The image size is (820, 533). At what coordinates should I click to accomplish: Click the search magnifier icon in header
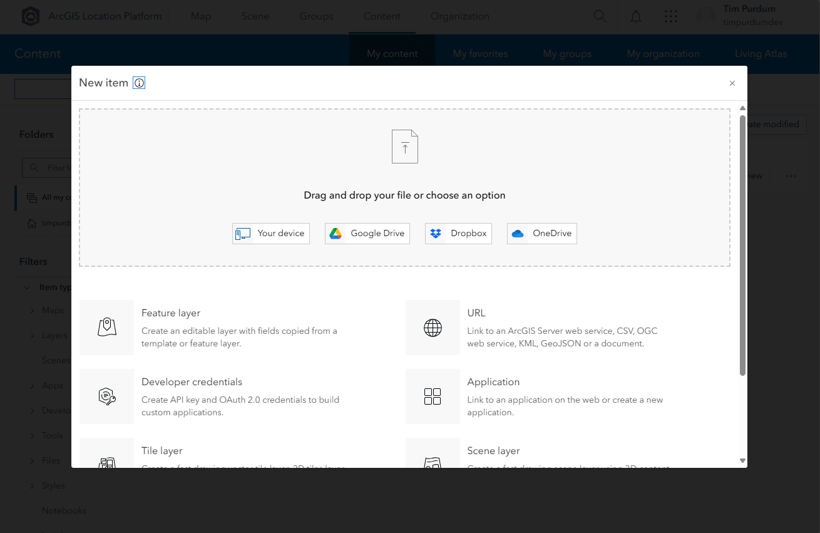[600, 17]
